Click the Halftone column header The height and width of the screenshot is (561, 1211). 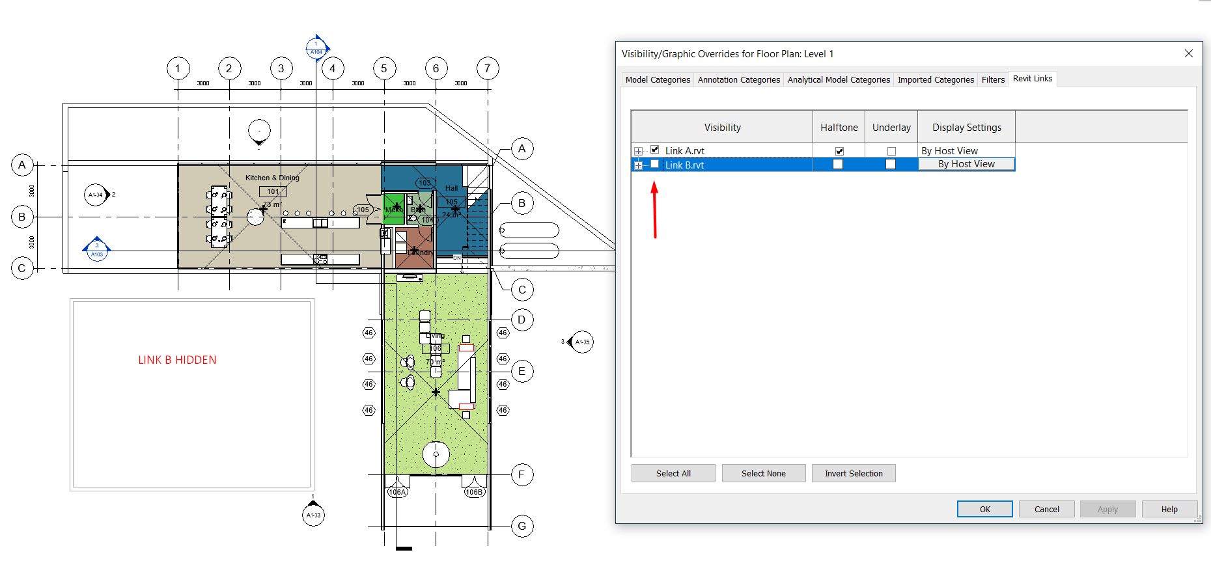coord(839,127)
